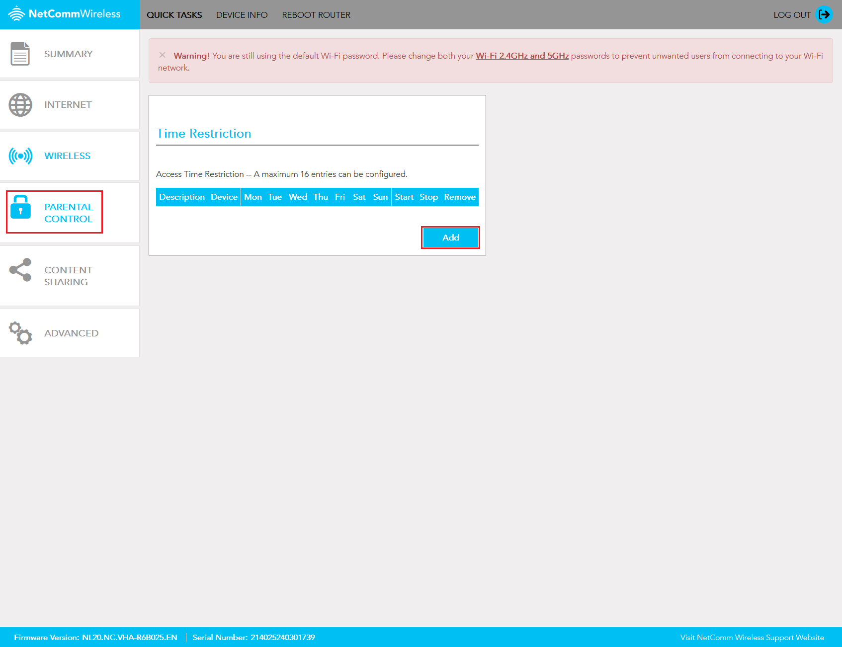The image size is (842, 647).
Task: Click Log Out text in top bar
Action: point(792,14)
